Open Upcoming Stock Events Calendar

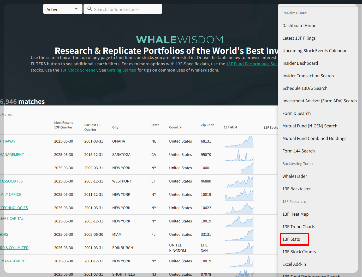pos(314,51)
